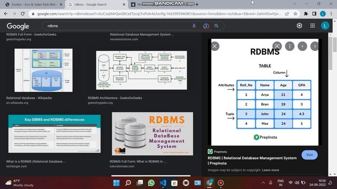Open Chrome profile avatar in toolbar
Viewport: 337px width, 189px height.
pyautogui.click(x=323, y=14)
